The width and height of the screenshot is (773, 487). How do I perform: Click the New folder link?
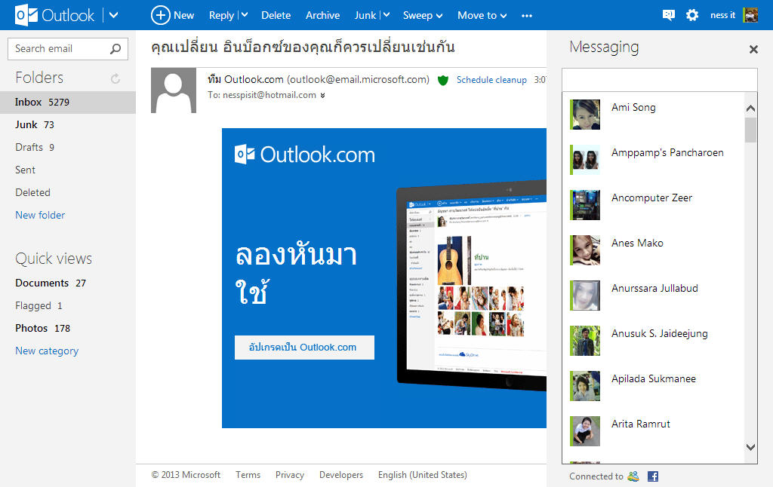pyautogui.click(x=40, y=215)
